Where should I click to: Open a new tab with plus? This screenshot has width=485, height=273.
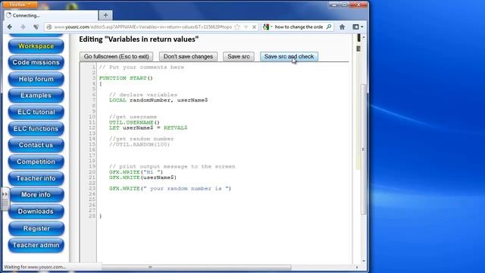tap(105, 15)
